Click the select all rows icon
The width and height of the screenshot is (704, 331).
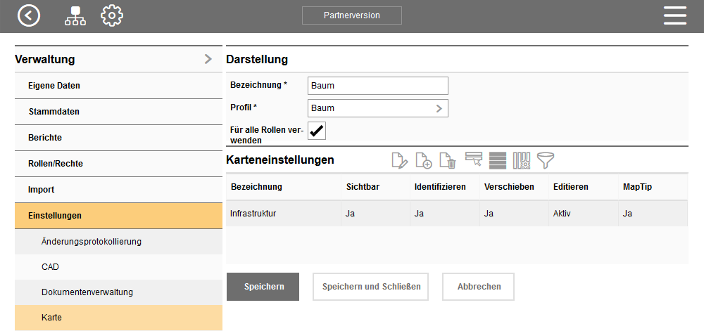[x=498, y=160]
